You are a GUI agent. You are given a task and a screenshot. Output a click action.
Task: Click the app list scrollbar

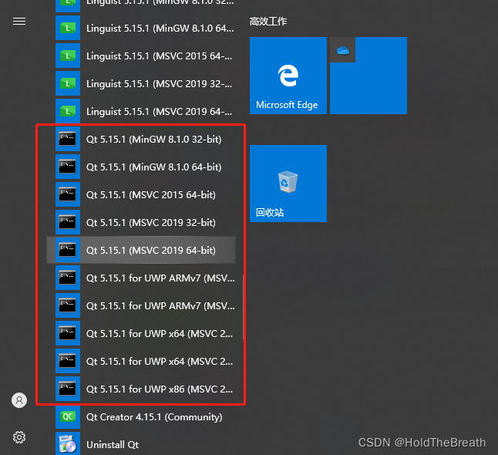243,307
